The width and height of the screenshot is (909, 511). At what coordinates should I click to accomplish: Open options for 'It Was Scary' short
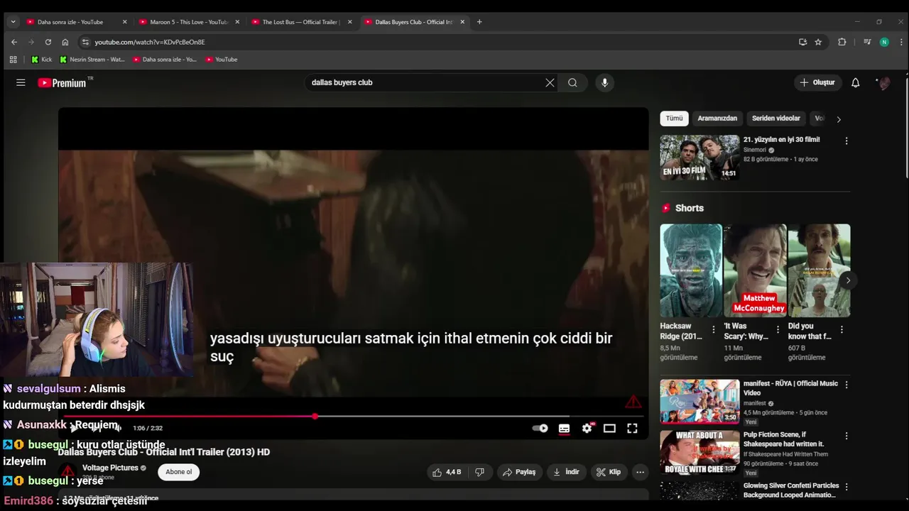(x=778, y=329)
